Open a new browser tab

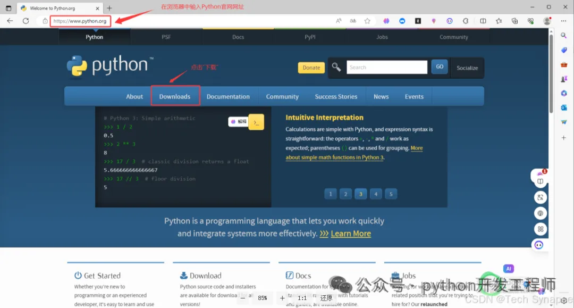coord(109,7)
